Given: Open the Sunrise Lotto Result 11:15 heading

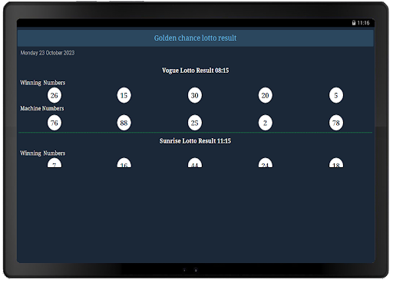Looking at the screenshot, I should (195, 141).
